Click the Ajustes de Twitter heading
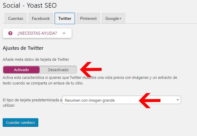 point(23,48)
